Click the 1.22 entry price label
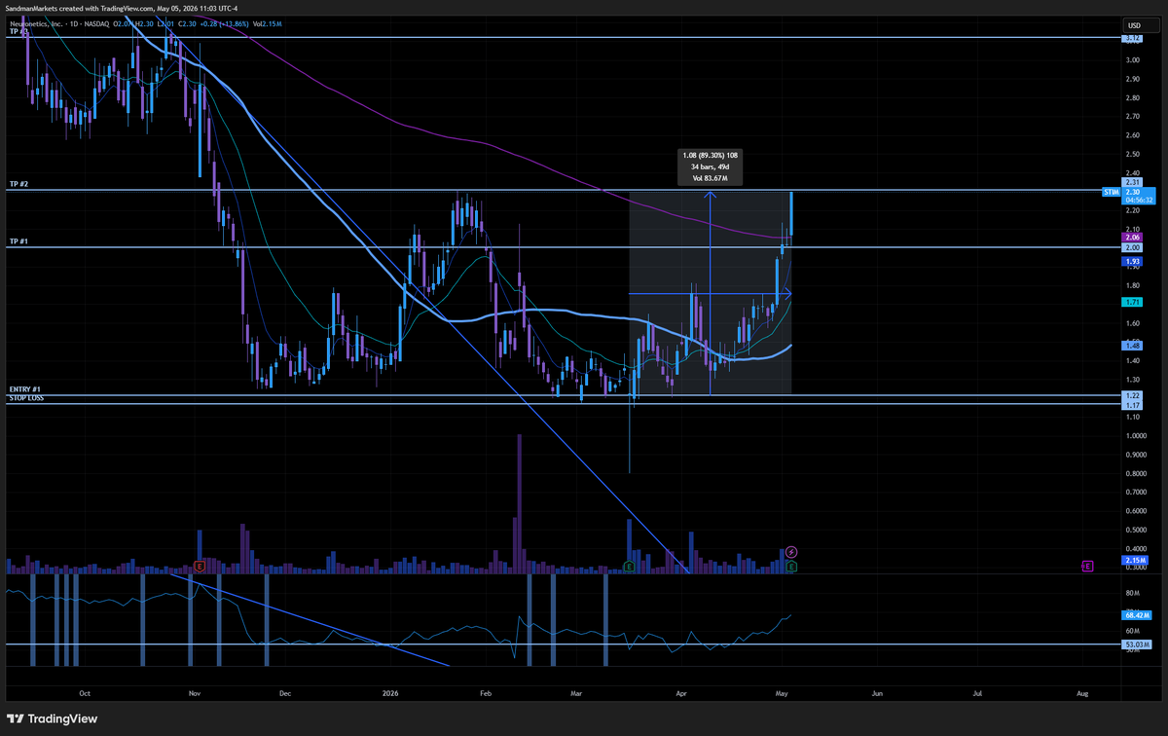 (x=1132, y=395)
